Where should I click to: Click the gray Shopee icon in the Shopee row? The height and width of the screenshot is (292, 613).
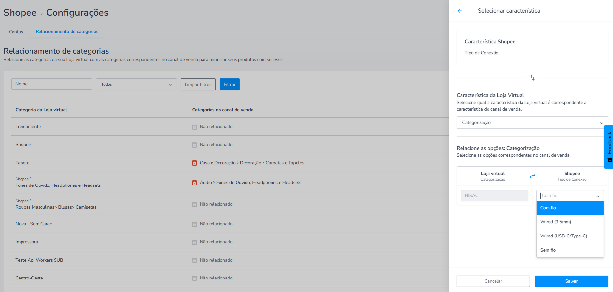point(194,145)
